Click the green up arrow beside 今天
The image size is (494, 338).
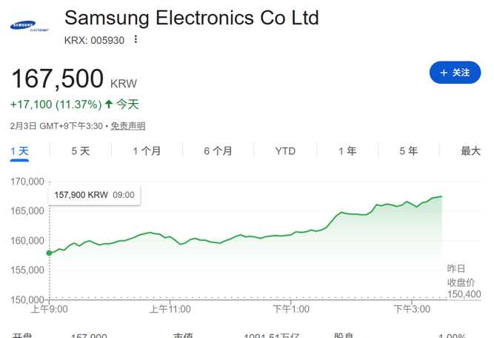(x=109, y=105)
